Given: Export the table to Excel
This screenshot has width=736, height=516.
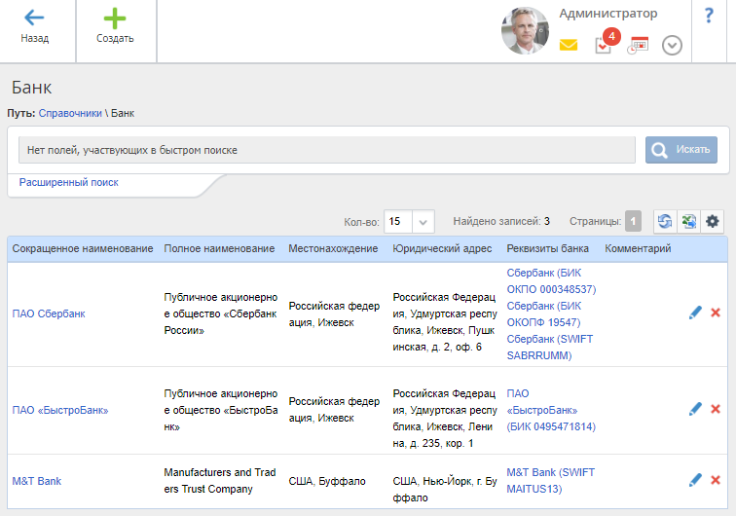Looking at the screenshot, I should (x=688, y=221).
